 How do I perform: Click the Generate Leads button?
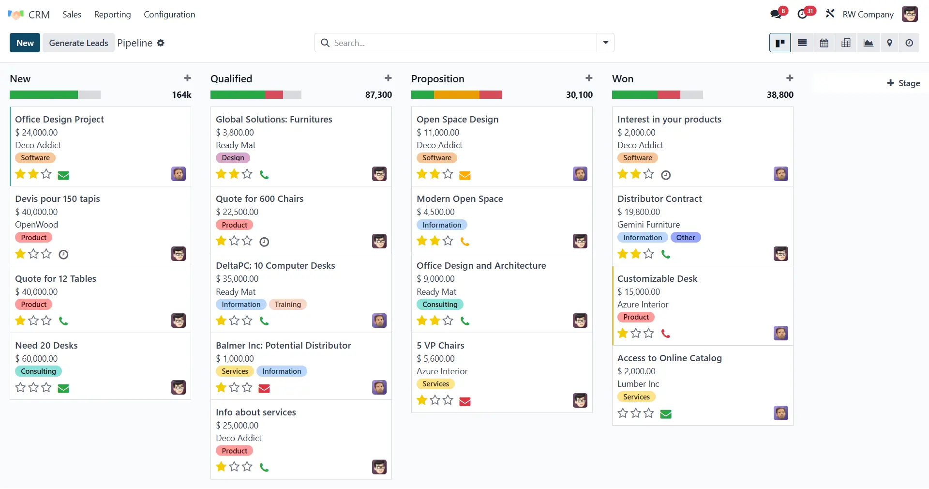(x=78, y=43)
